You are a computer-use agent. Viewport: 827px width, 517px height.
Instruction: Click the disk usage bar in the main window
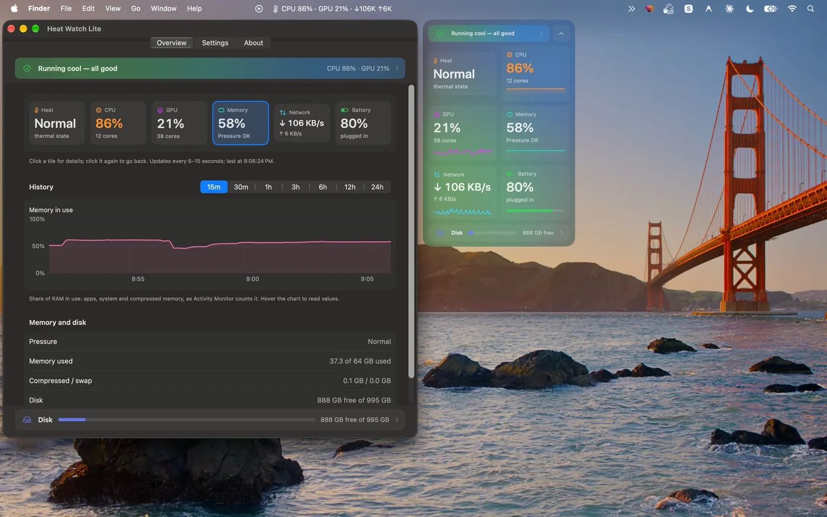tap(187, 420)
